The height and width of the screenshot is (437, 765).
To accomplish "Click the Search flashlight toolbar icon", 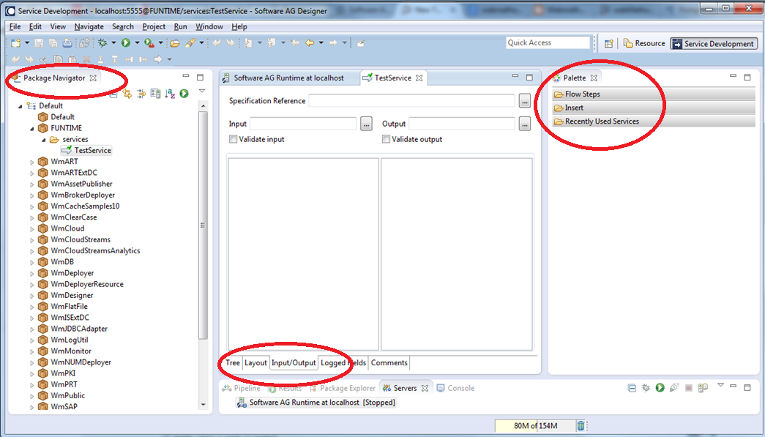I will [x=190, y=43].
